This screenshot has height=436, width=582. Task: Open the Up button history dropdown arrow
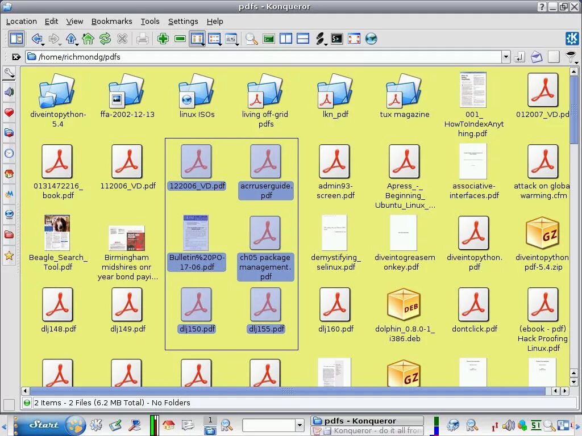(77, 44)
